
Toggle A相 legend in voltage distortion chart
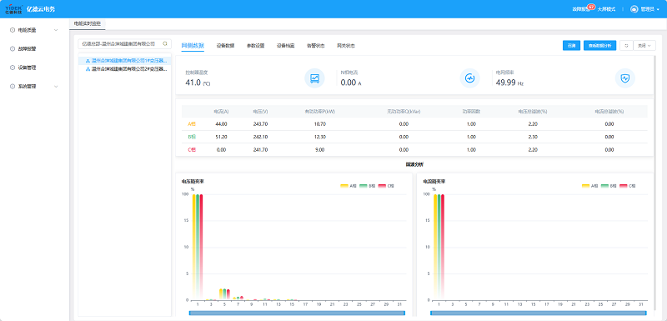(348, 186)
